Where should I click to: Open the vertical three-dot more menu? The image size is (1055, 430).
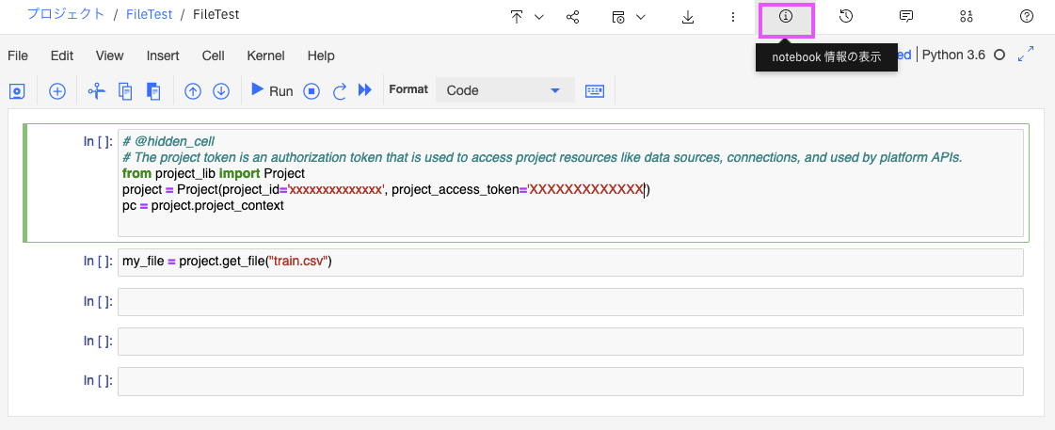733,18
